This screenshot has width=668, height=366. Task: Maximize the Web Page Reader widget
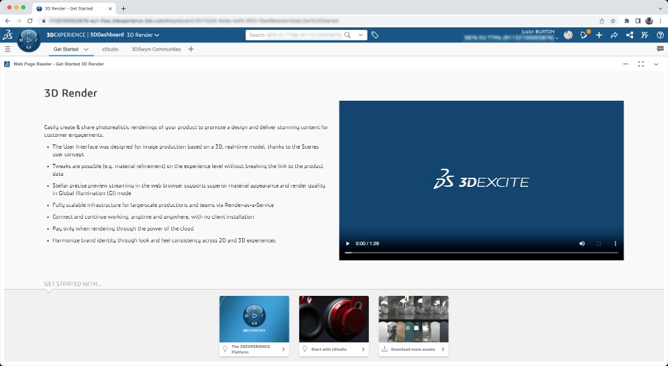[x=641, y=64]
